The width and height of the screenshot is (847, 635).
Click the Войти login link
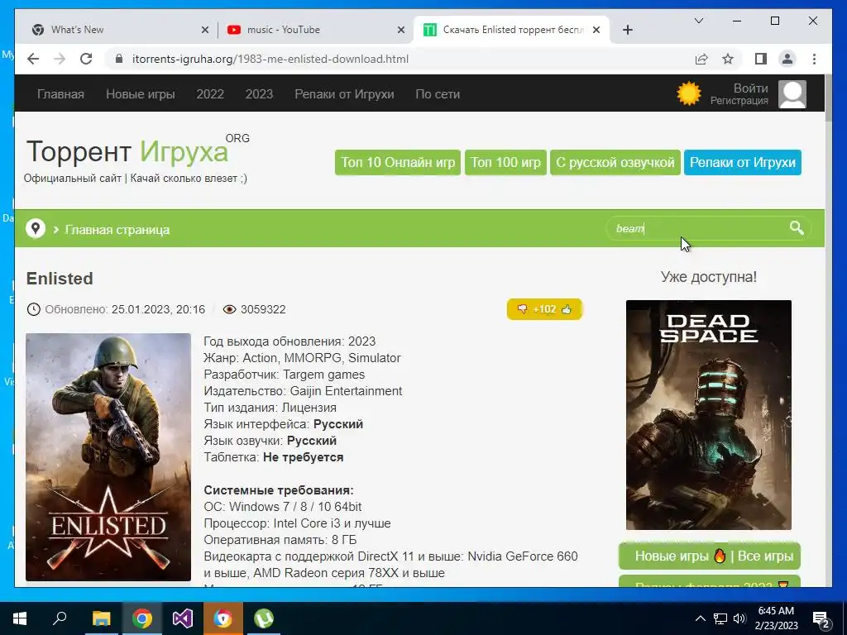[750, 88]
